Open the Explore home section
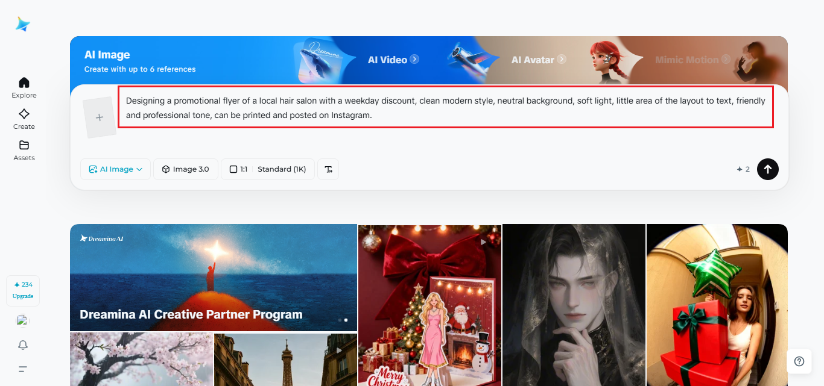The height and width of the screenshot is (386, 824). pyautogui.click(x=24, y=87)
